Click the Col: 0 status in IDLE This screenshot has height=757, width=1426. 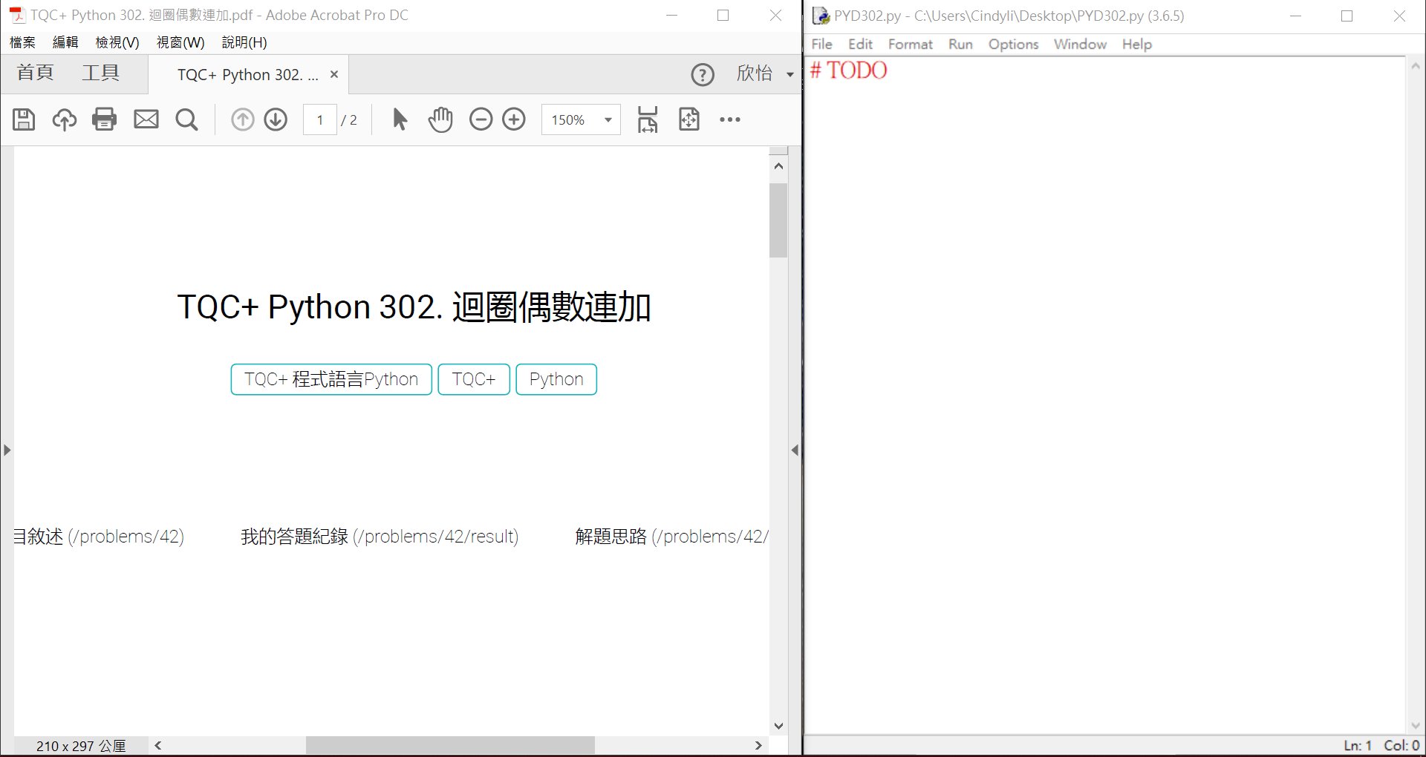pos(1401,745)
